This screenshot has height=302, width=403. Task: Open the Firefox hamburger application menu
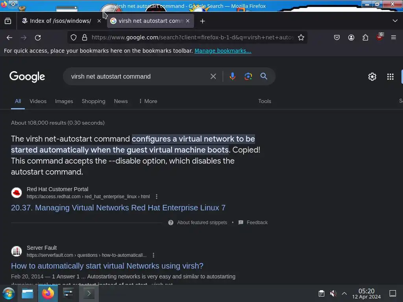click(x=394, y=37)
